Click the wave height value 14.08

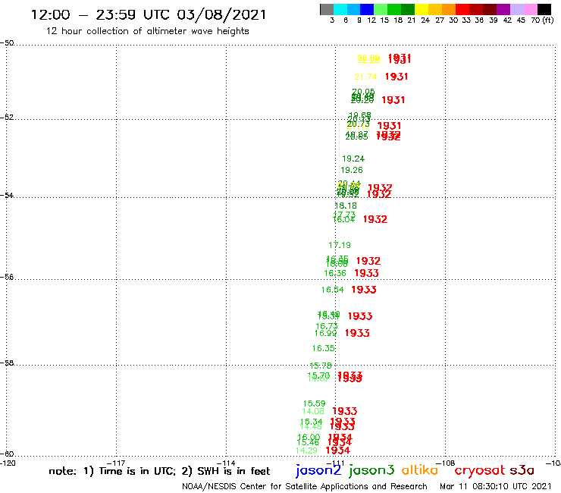click(313, 411)
